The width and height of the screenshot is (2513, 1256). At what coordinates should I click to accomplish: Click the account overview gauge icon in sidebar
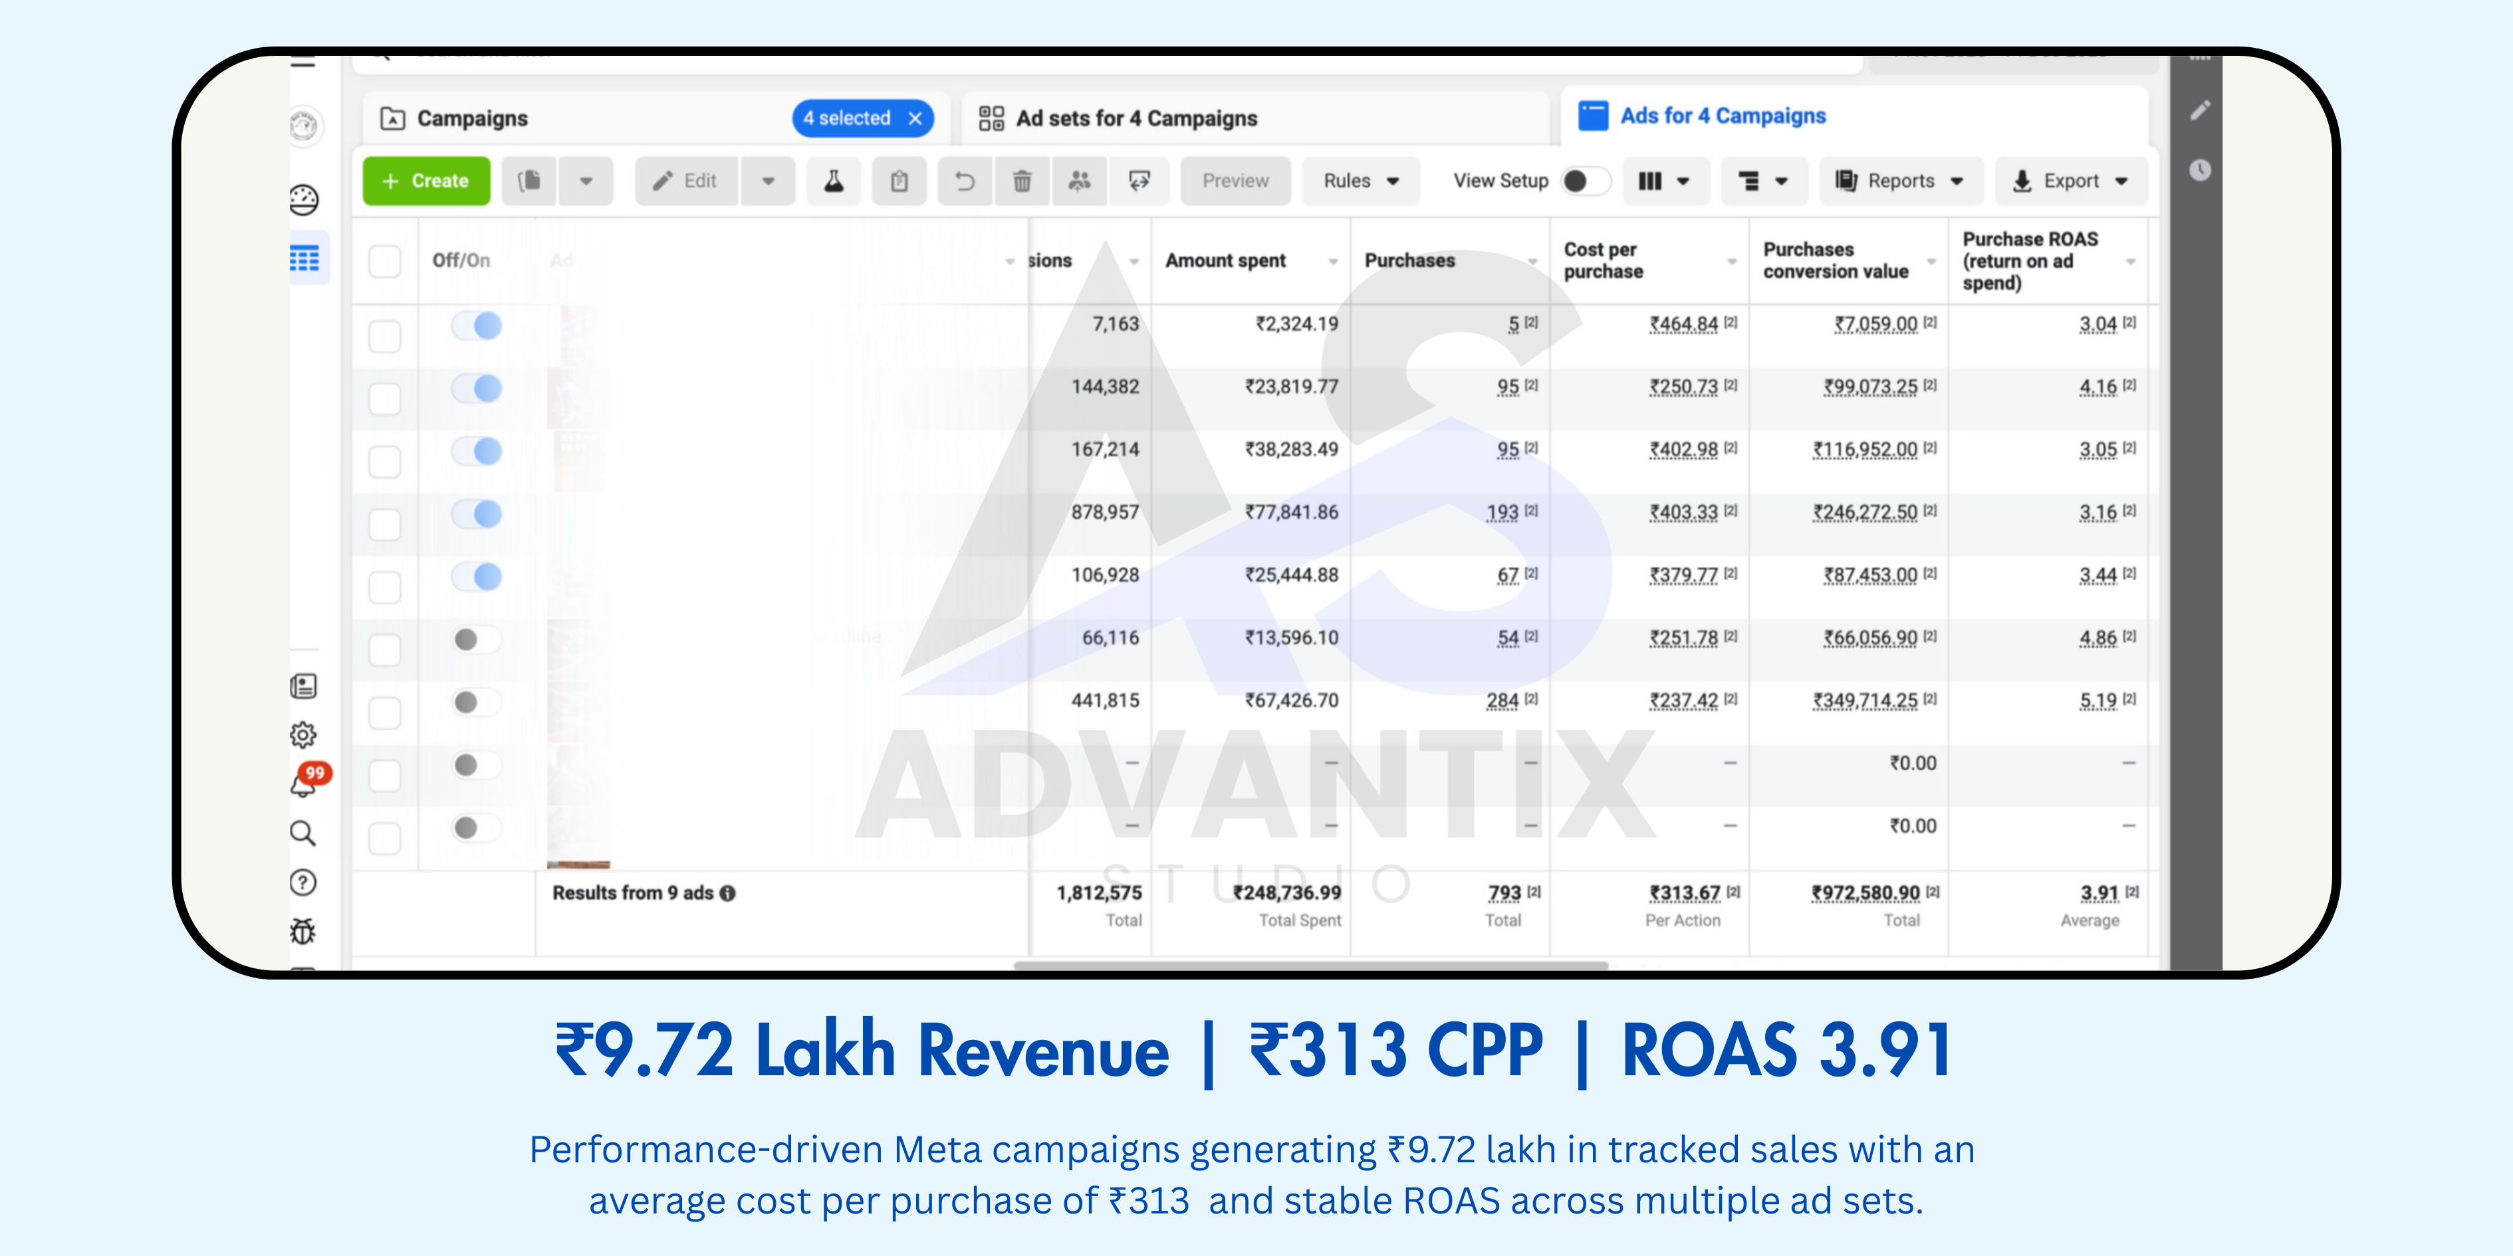click(x=303, y=200)
